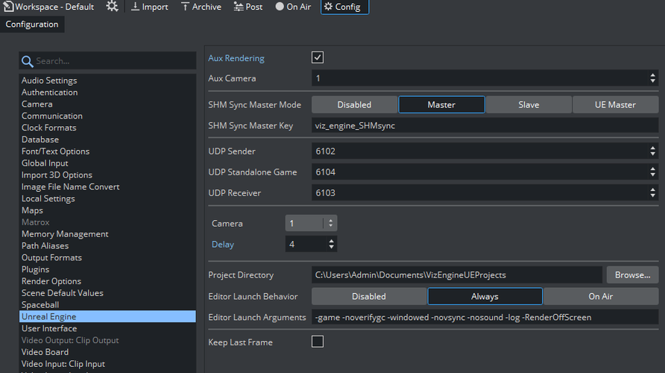Click the gear icon beside Workspace - Default
This screenshot has width=665, height=373.
(112, 7)
